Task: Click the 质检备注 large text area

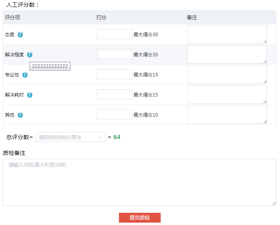Action: click(139, 182)
